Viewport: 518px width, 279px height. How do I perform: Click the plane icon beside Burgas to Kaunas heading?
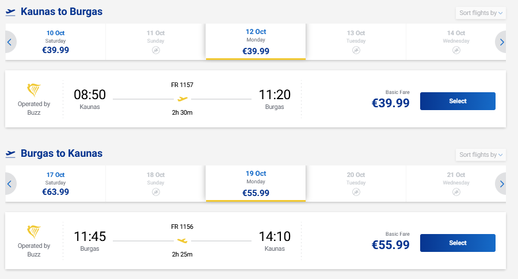click(10, 153)
